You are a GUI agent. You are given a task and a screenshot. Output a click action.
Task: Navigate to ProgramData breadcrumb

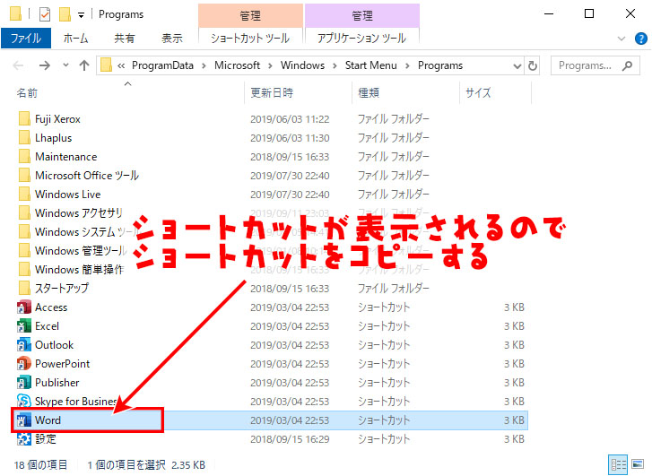(162, 65)
